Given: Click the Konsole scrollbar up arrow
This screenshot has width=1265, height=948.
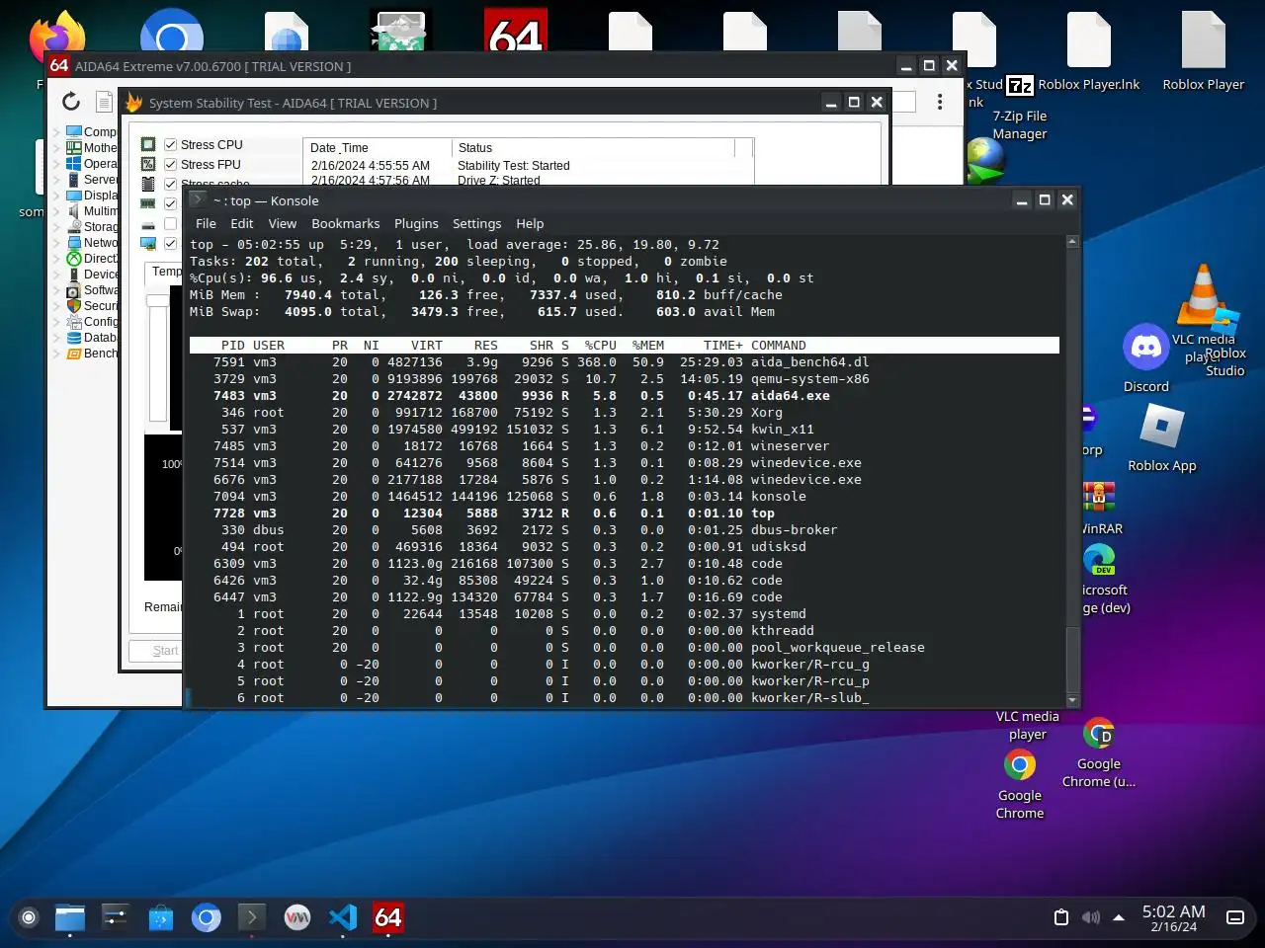Looking at the screenshot, I should point(1072,242).
